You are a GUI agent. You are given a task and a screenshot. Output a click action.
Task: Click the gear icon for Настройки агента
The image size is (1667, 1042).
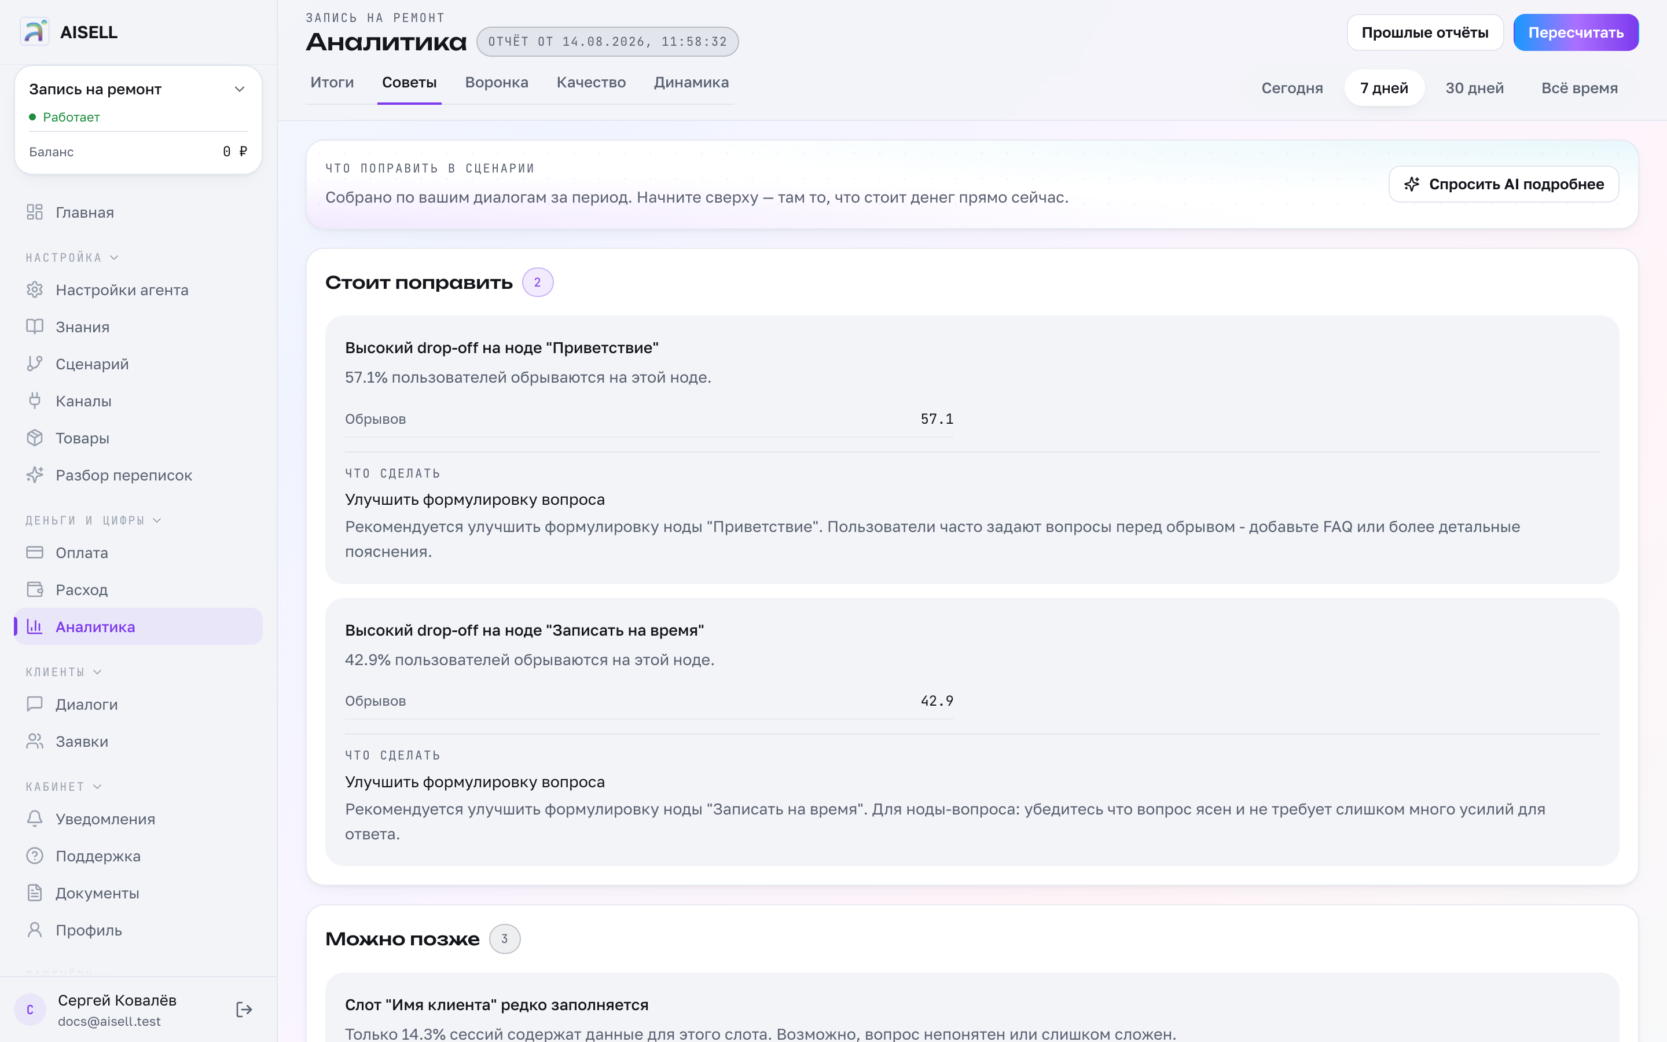click(x=35, y=290)
